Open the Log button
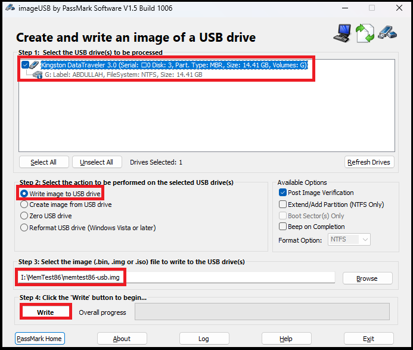The image size is (413, 350). 204,339
